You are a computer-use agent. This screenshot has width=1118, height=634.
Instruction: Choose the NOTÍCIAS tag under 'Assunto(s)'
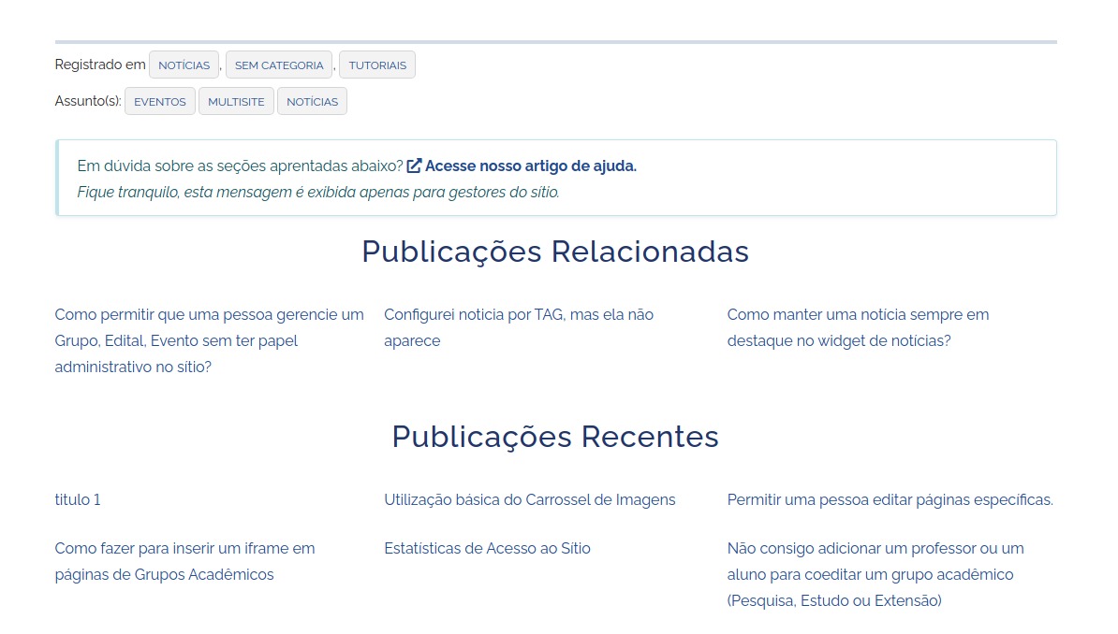(312, 102)
